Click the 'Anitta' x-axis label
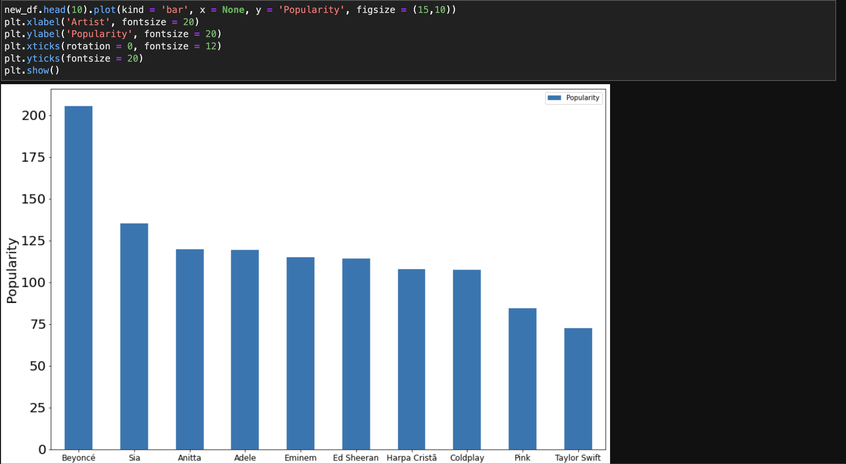The image size is (846, 464). [190, 458]
